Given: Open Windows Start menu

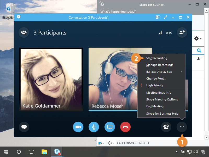Looking at the screenshot, I should [x=6, y=152].
